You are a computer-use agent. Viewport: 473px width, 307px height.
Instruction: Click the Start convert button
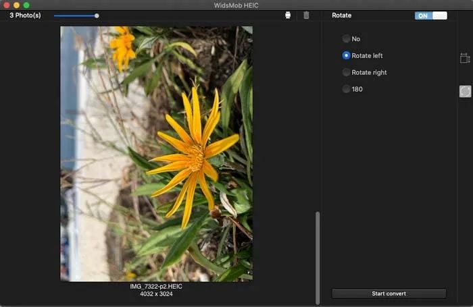(x=389, y=294)
